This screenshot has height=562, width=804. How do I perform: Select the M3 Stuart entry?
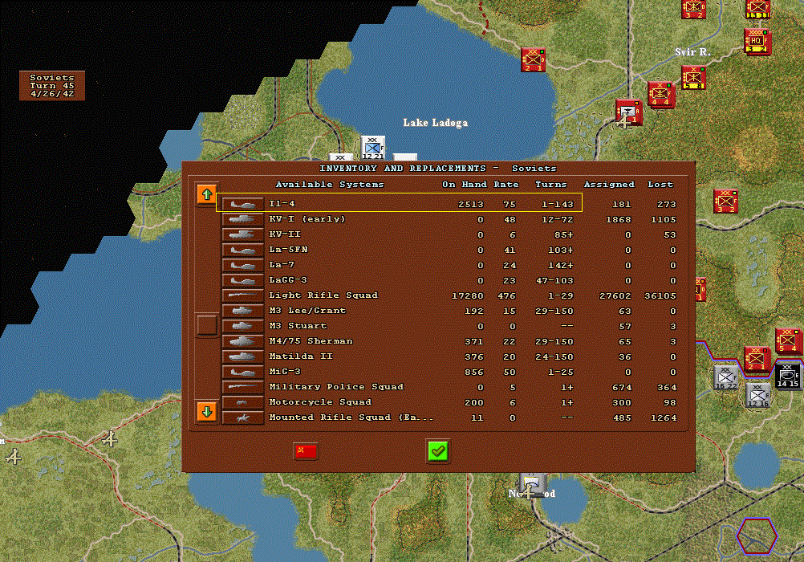(298, 326)
